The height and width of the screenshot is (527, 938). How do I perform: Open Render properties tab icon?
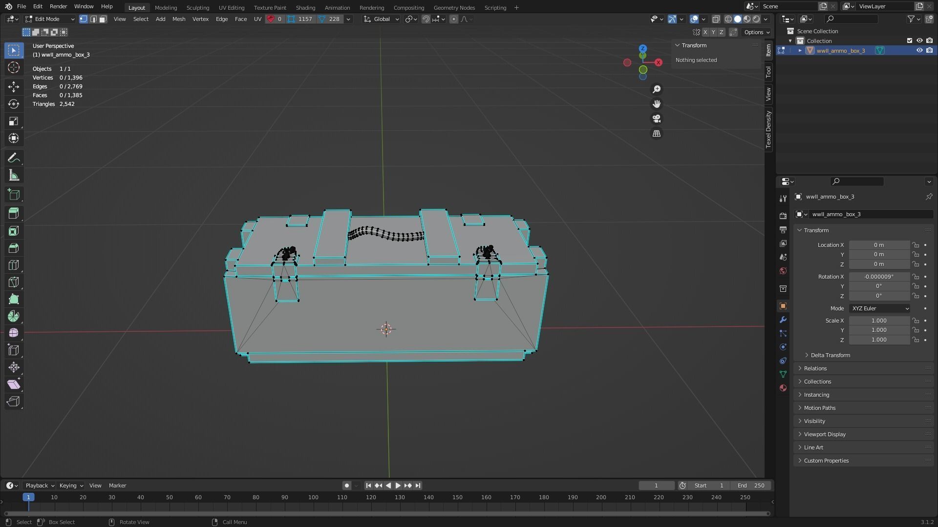(783, 216)
